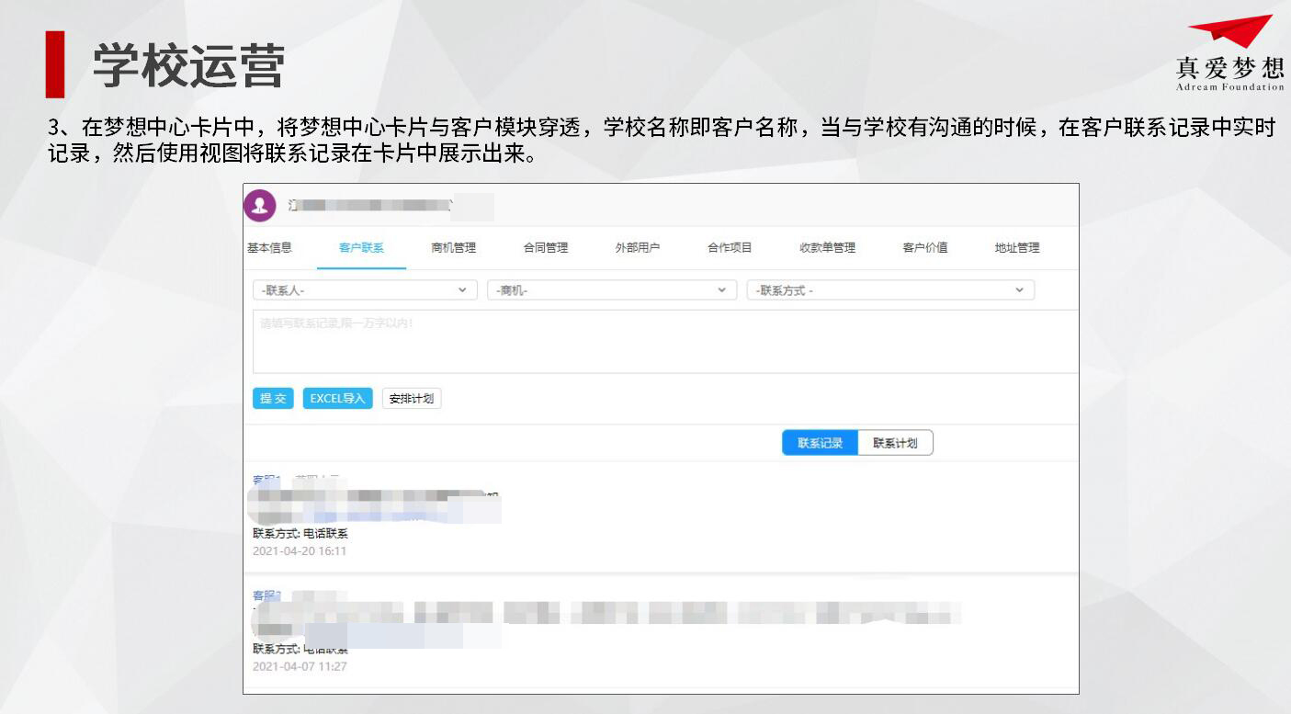
Task: Open the 基本信息 tab
Action: [x=269, y=247]
